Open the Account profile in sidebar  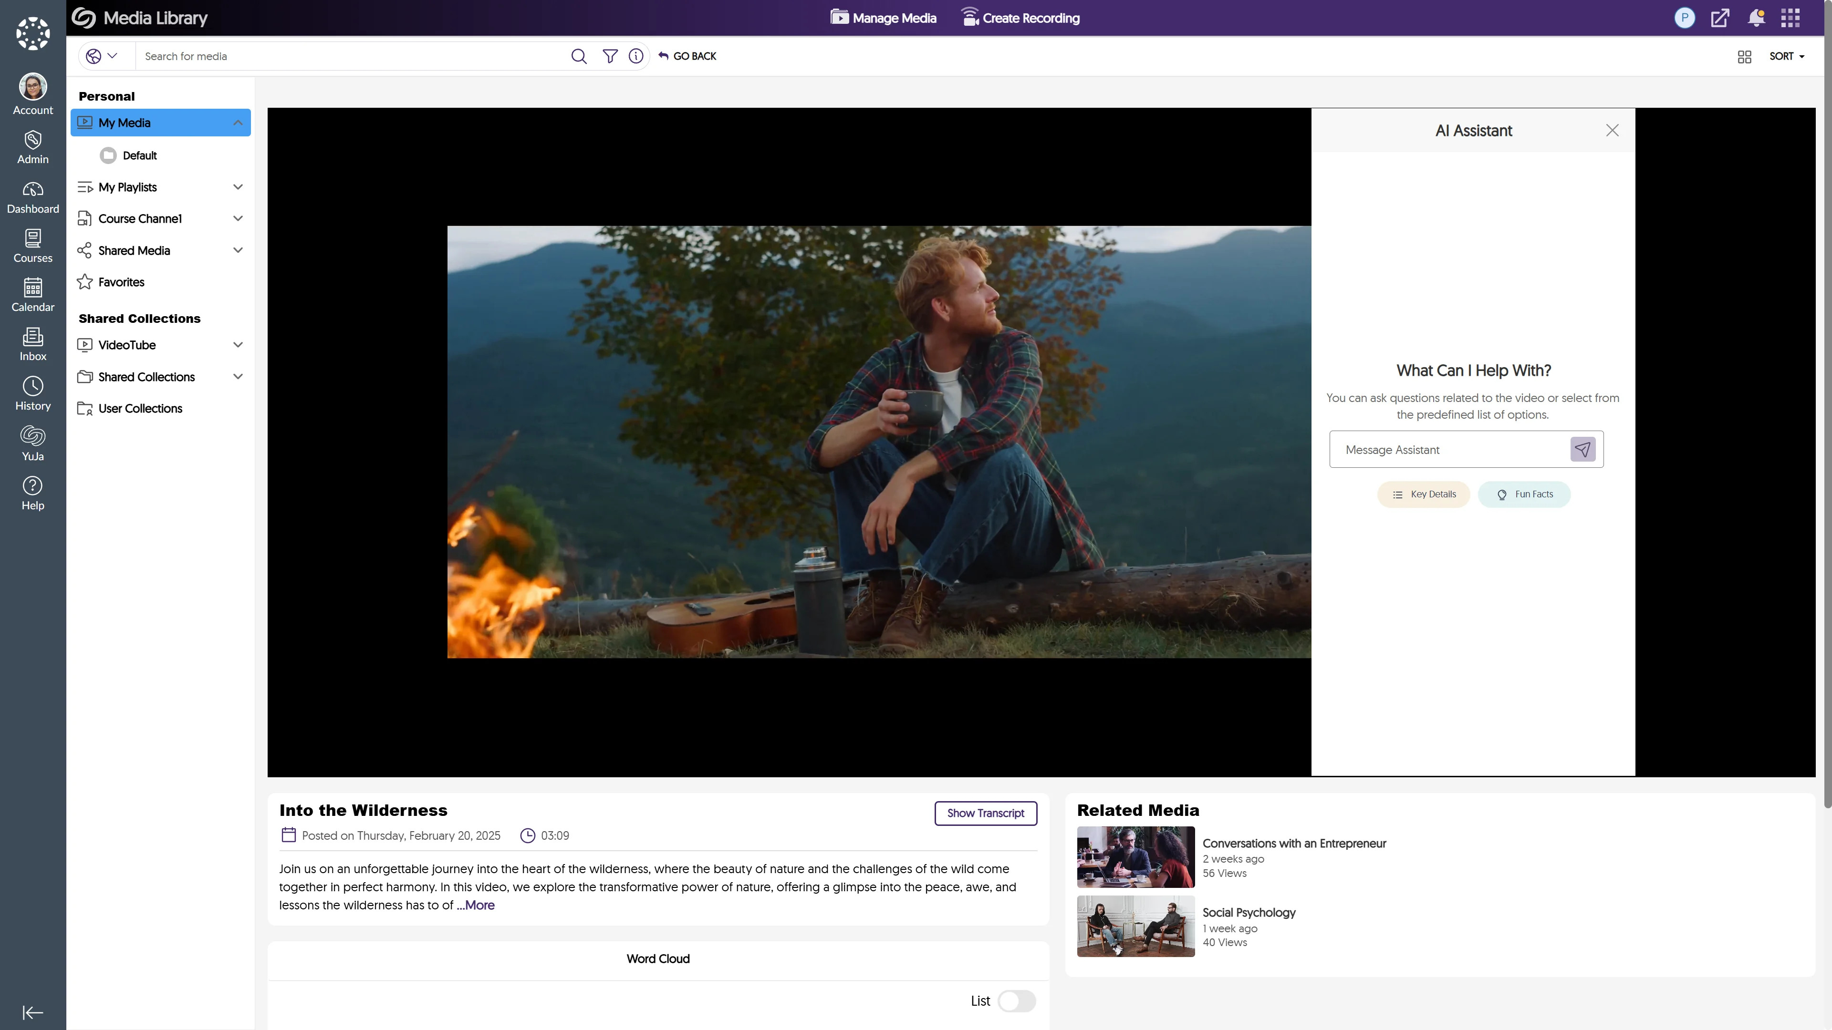click(33, 94)
